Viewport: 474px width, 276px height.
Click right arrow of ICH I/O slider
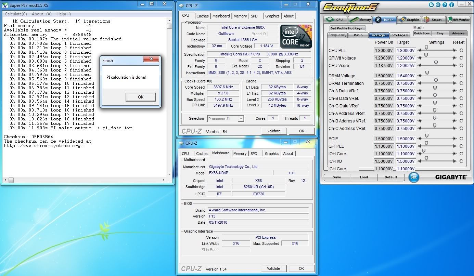(x=454, y=161)
